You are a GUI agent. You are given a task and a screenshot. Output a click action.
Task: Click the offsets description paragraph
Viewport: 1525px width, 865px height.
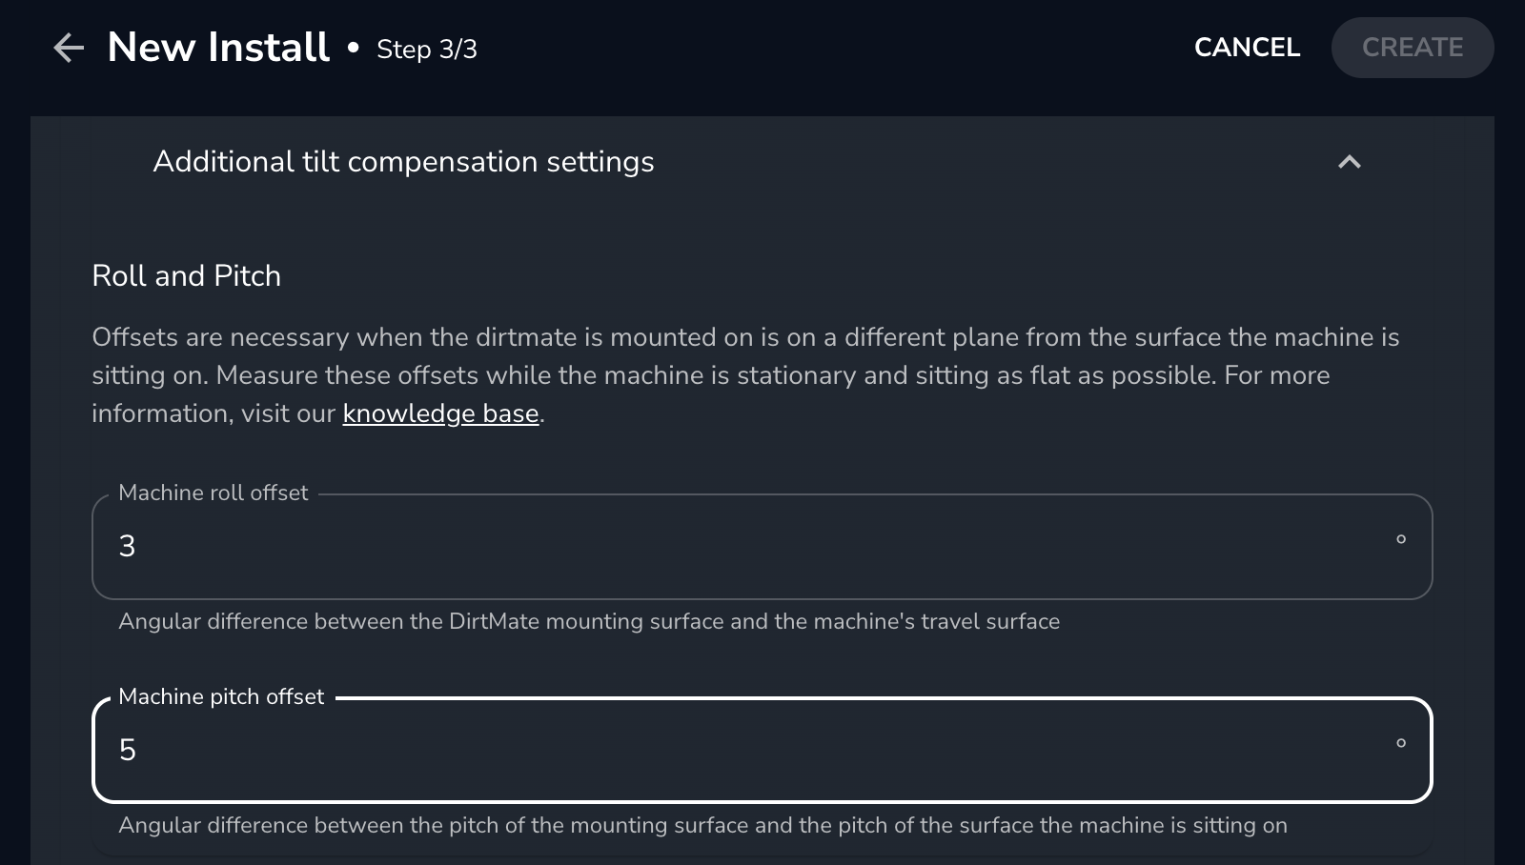(743, 375)
